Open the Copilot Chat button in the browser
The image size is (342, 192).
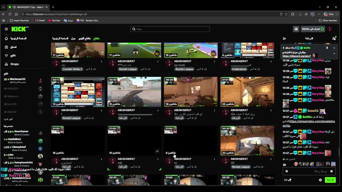(329, 14)
